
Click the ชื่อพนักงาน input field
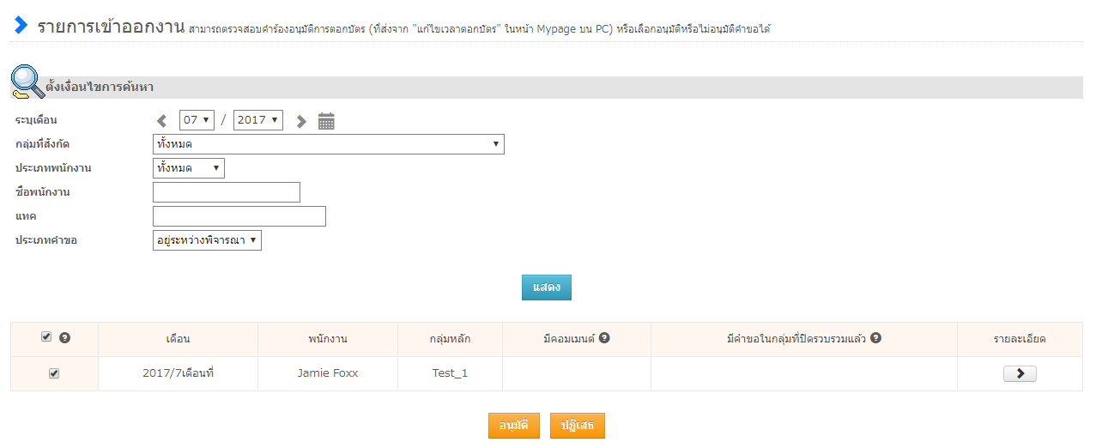(x=226, y=192)
